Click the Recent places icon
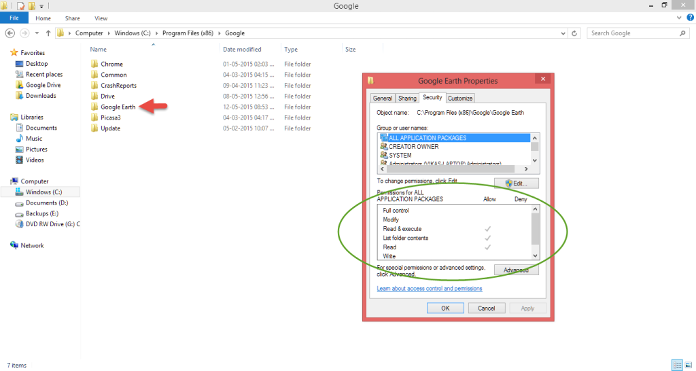 [19, 75]
